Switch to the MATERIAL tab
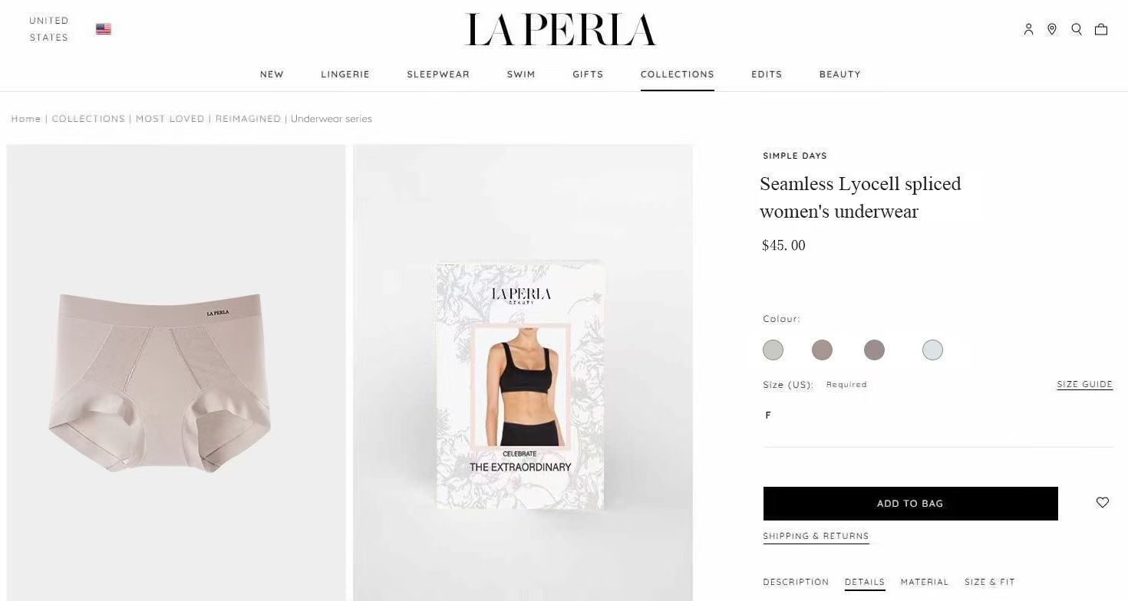 pyautogui.click(x=925, y=582)
